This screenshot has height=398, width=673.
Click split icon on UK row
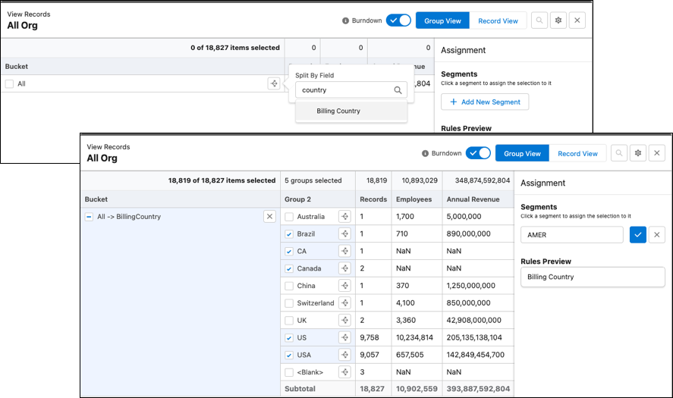pyautogui.click(x=344, y=321)
